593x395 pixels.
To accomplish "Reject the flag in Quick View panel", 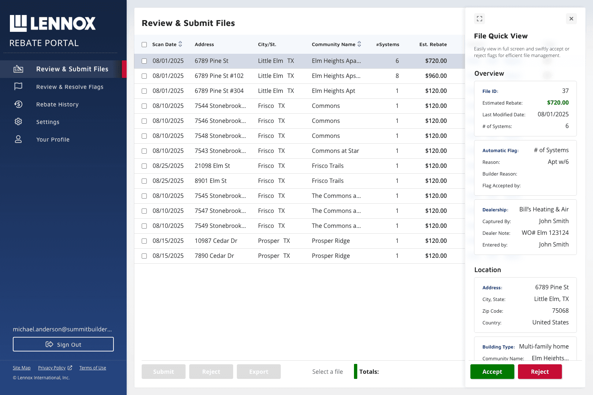I will click(x=540, y=372).
